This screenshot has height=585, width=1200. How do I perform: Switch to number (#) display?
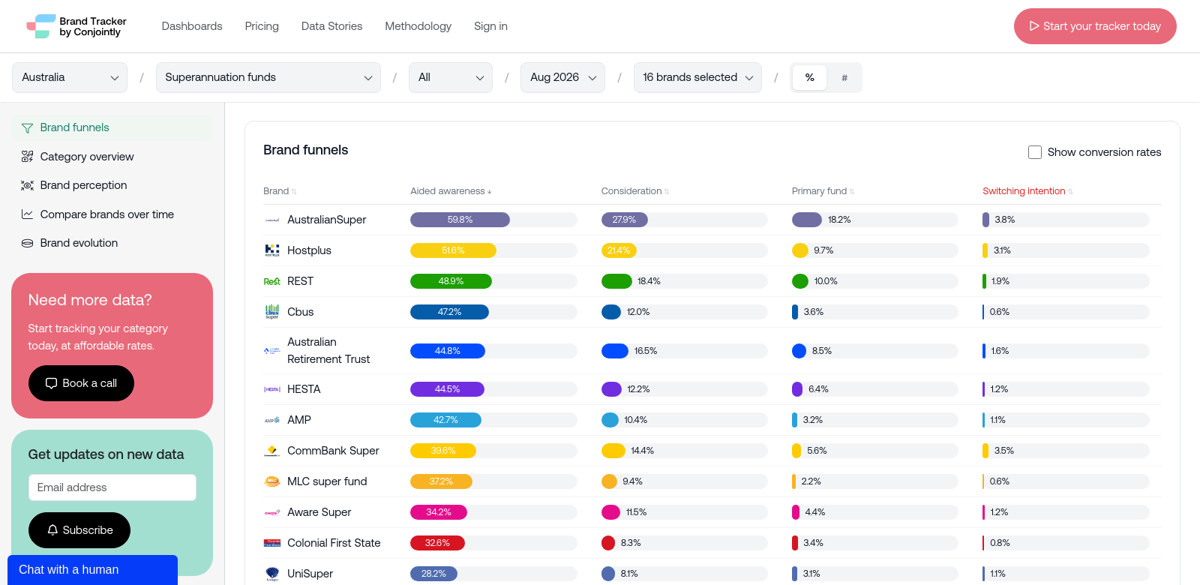pos(844,77)
